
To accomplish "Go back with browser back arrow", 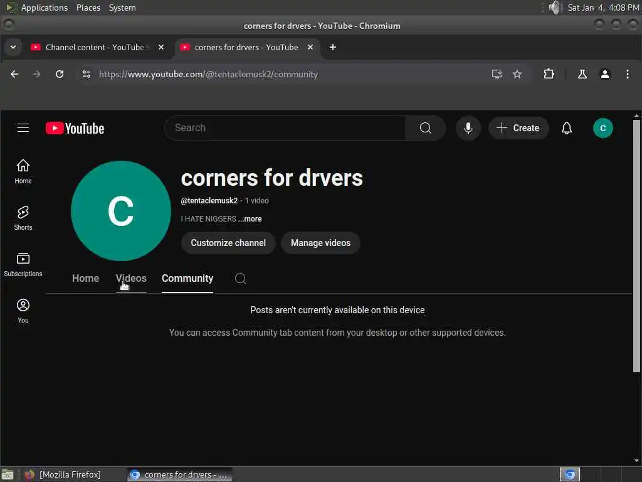I will pyautogui.click(x=14, y=74).
